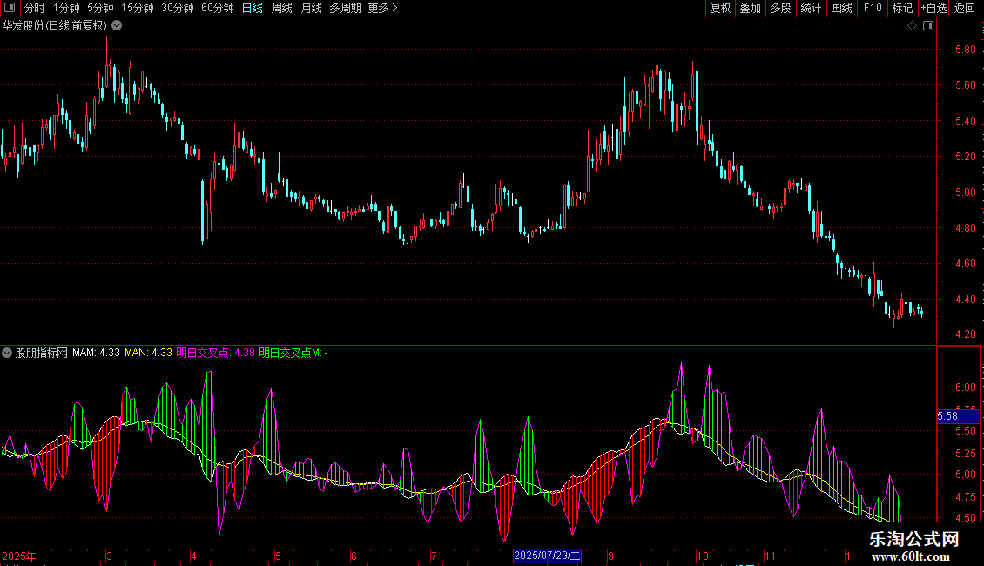Click the 4.50 indicator axis label
This screenshot has width=984, height=566.
click(x=965, y=518)
